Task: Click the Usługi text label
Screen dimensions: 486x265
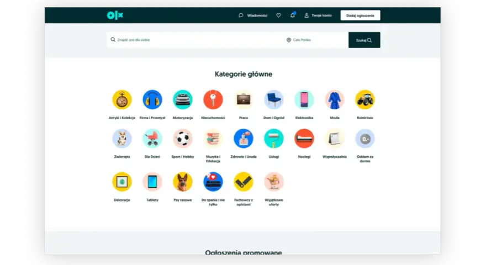Action: (x=274, y=157)
